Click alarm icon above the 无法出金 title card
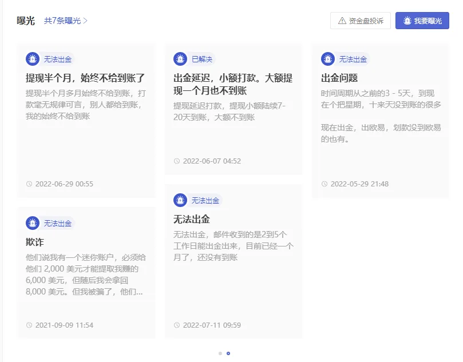The height and width of the screenshot is (362, 463). [x=180, y=200]
